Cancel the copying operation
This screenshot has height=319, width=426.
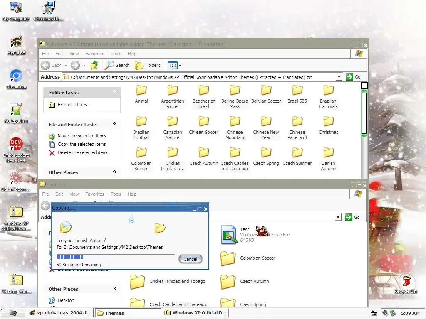[190, 259]
